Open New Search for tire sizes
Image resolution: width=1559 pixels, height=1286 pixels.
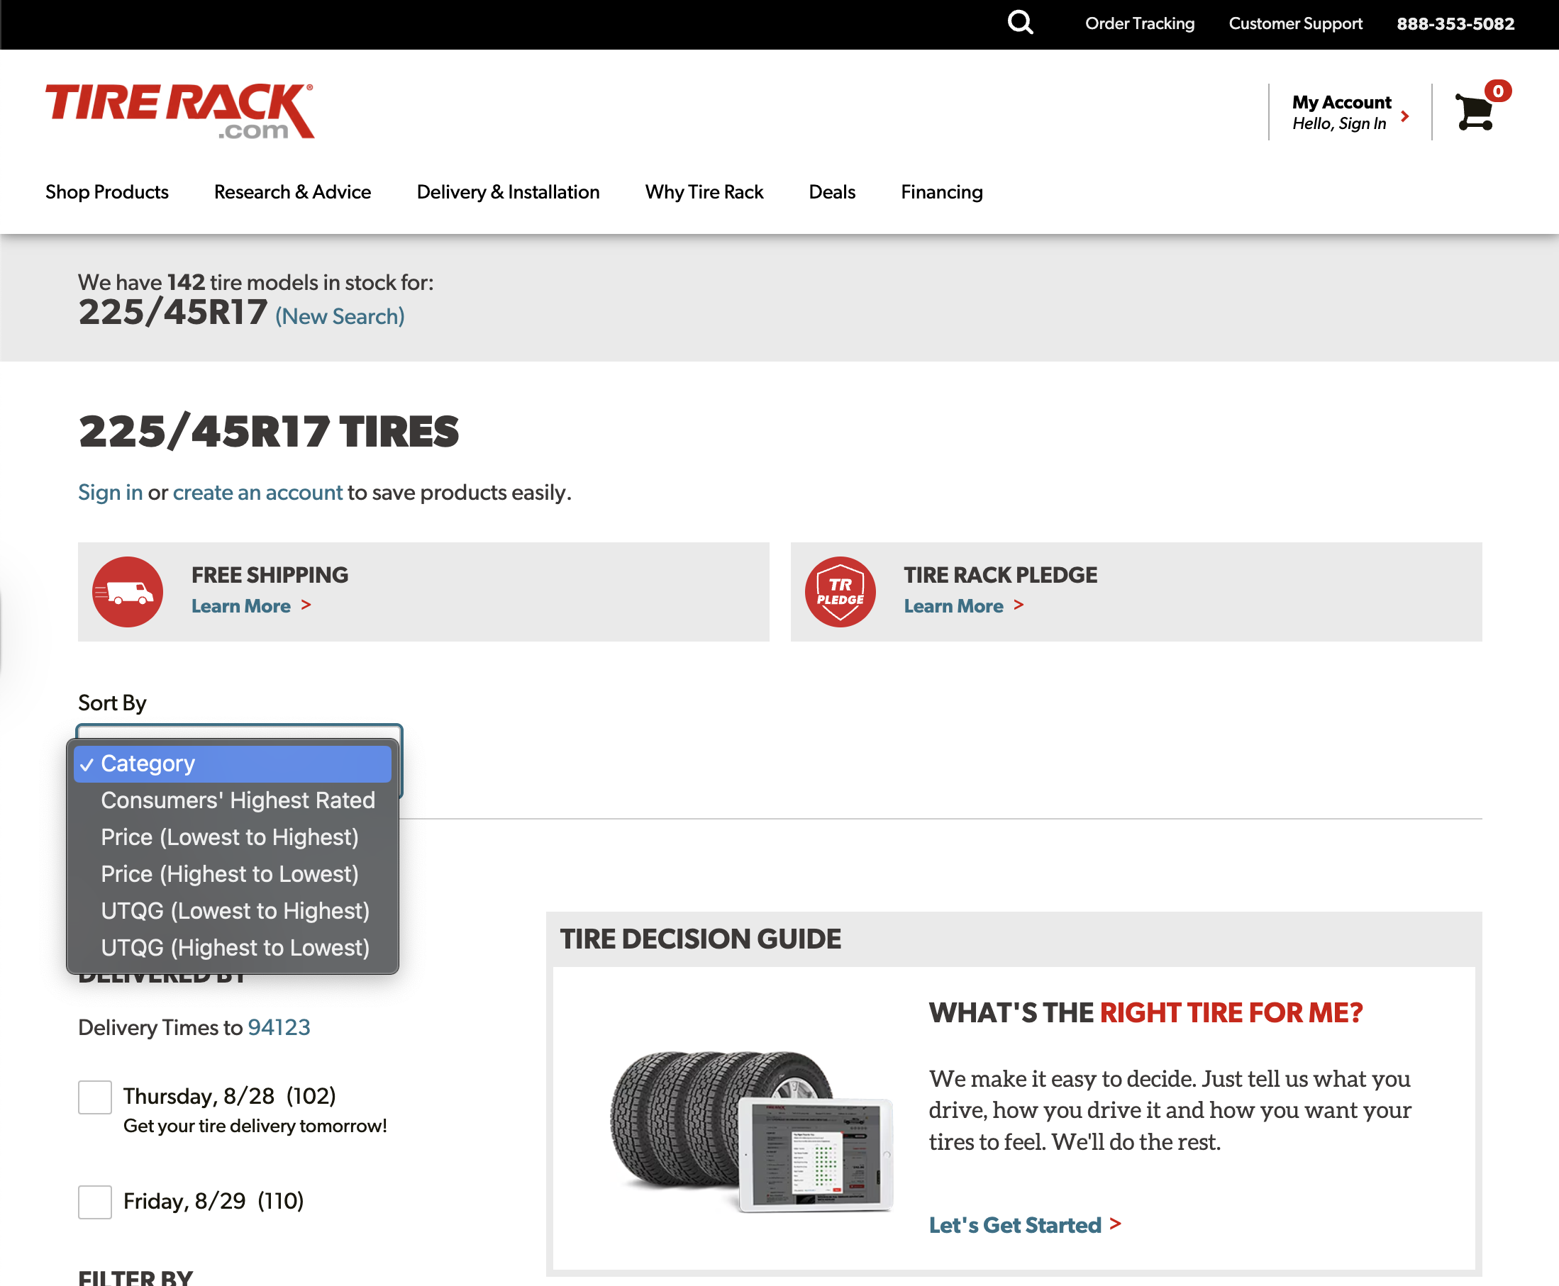(x=338, y=316)
